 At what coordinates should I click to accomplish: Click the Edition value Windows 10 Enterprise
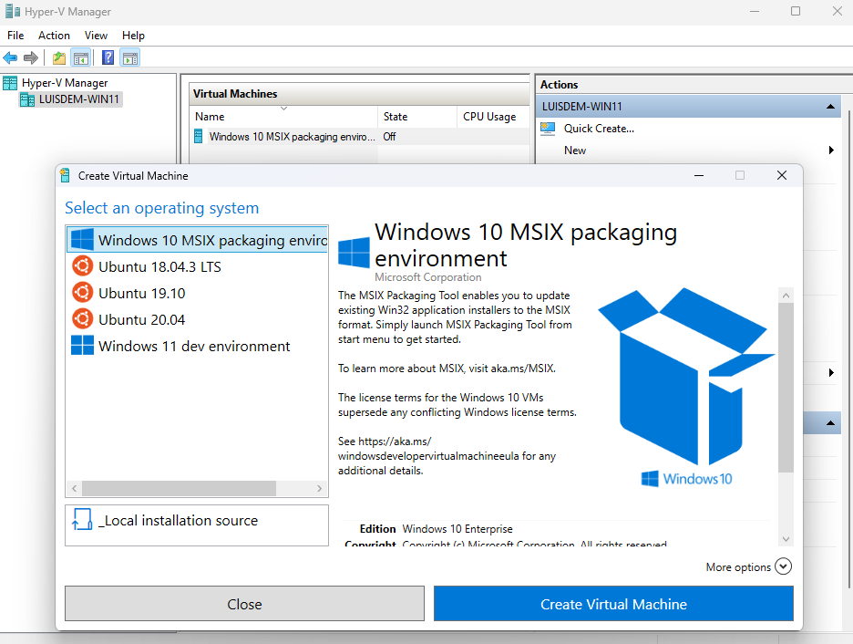[x=457, y=528]
